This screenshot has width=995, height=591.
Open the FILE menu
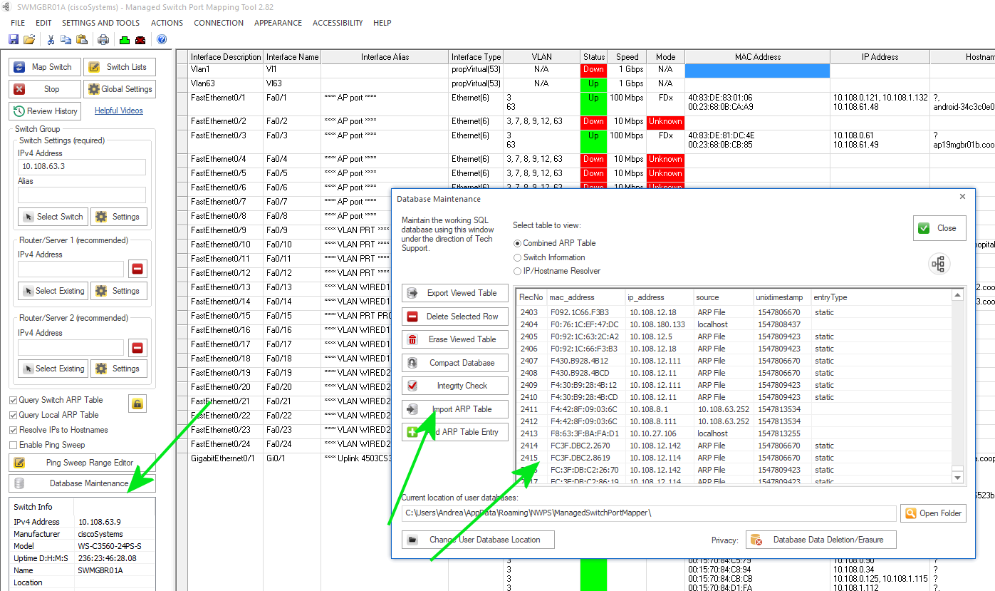[x=18, y=23]
